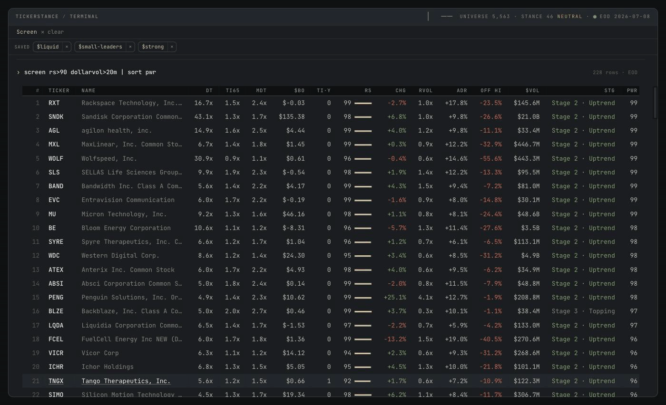Screen dimensions: 666x405
Task: Open the MXL ticker
Action: pyautogui.click(x=54, y=145)
